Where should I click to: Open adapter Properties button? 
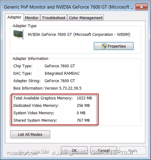pos(114,46)
